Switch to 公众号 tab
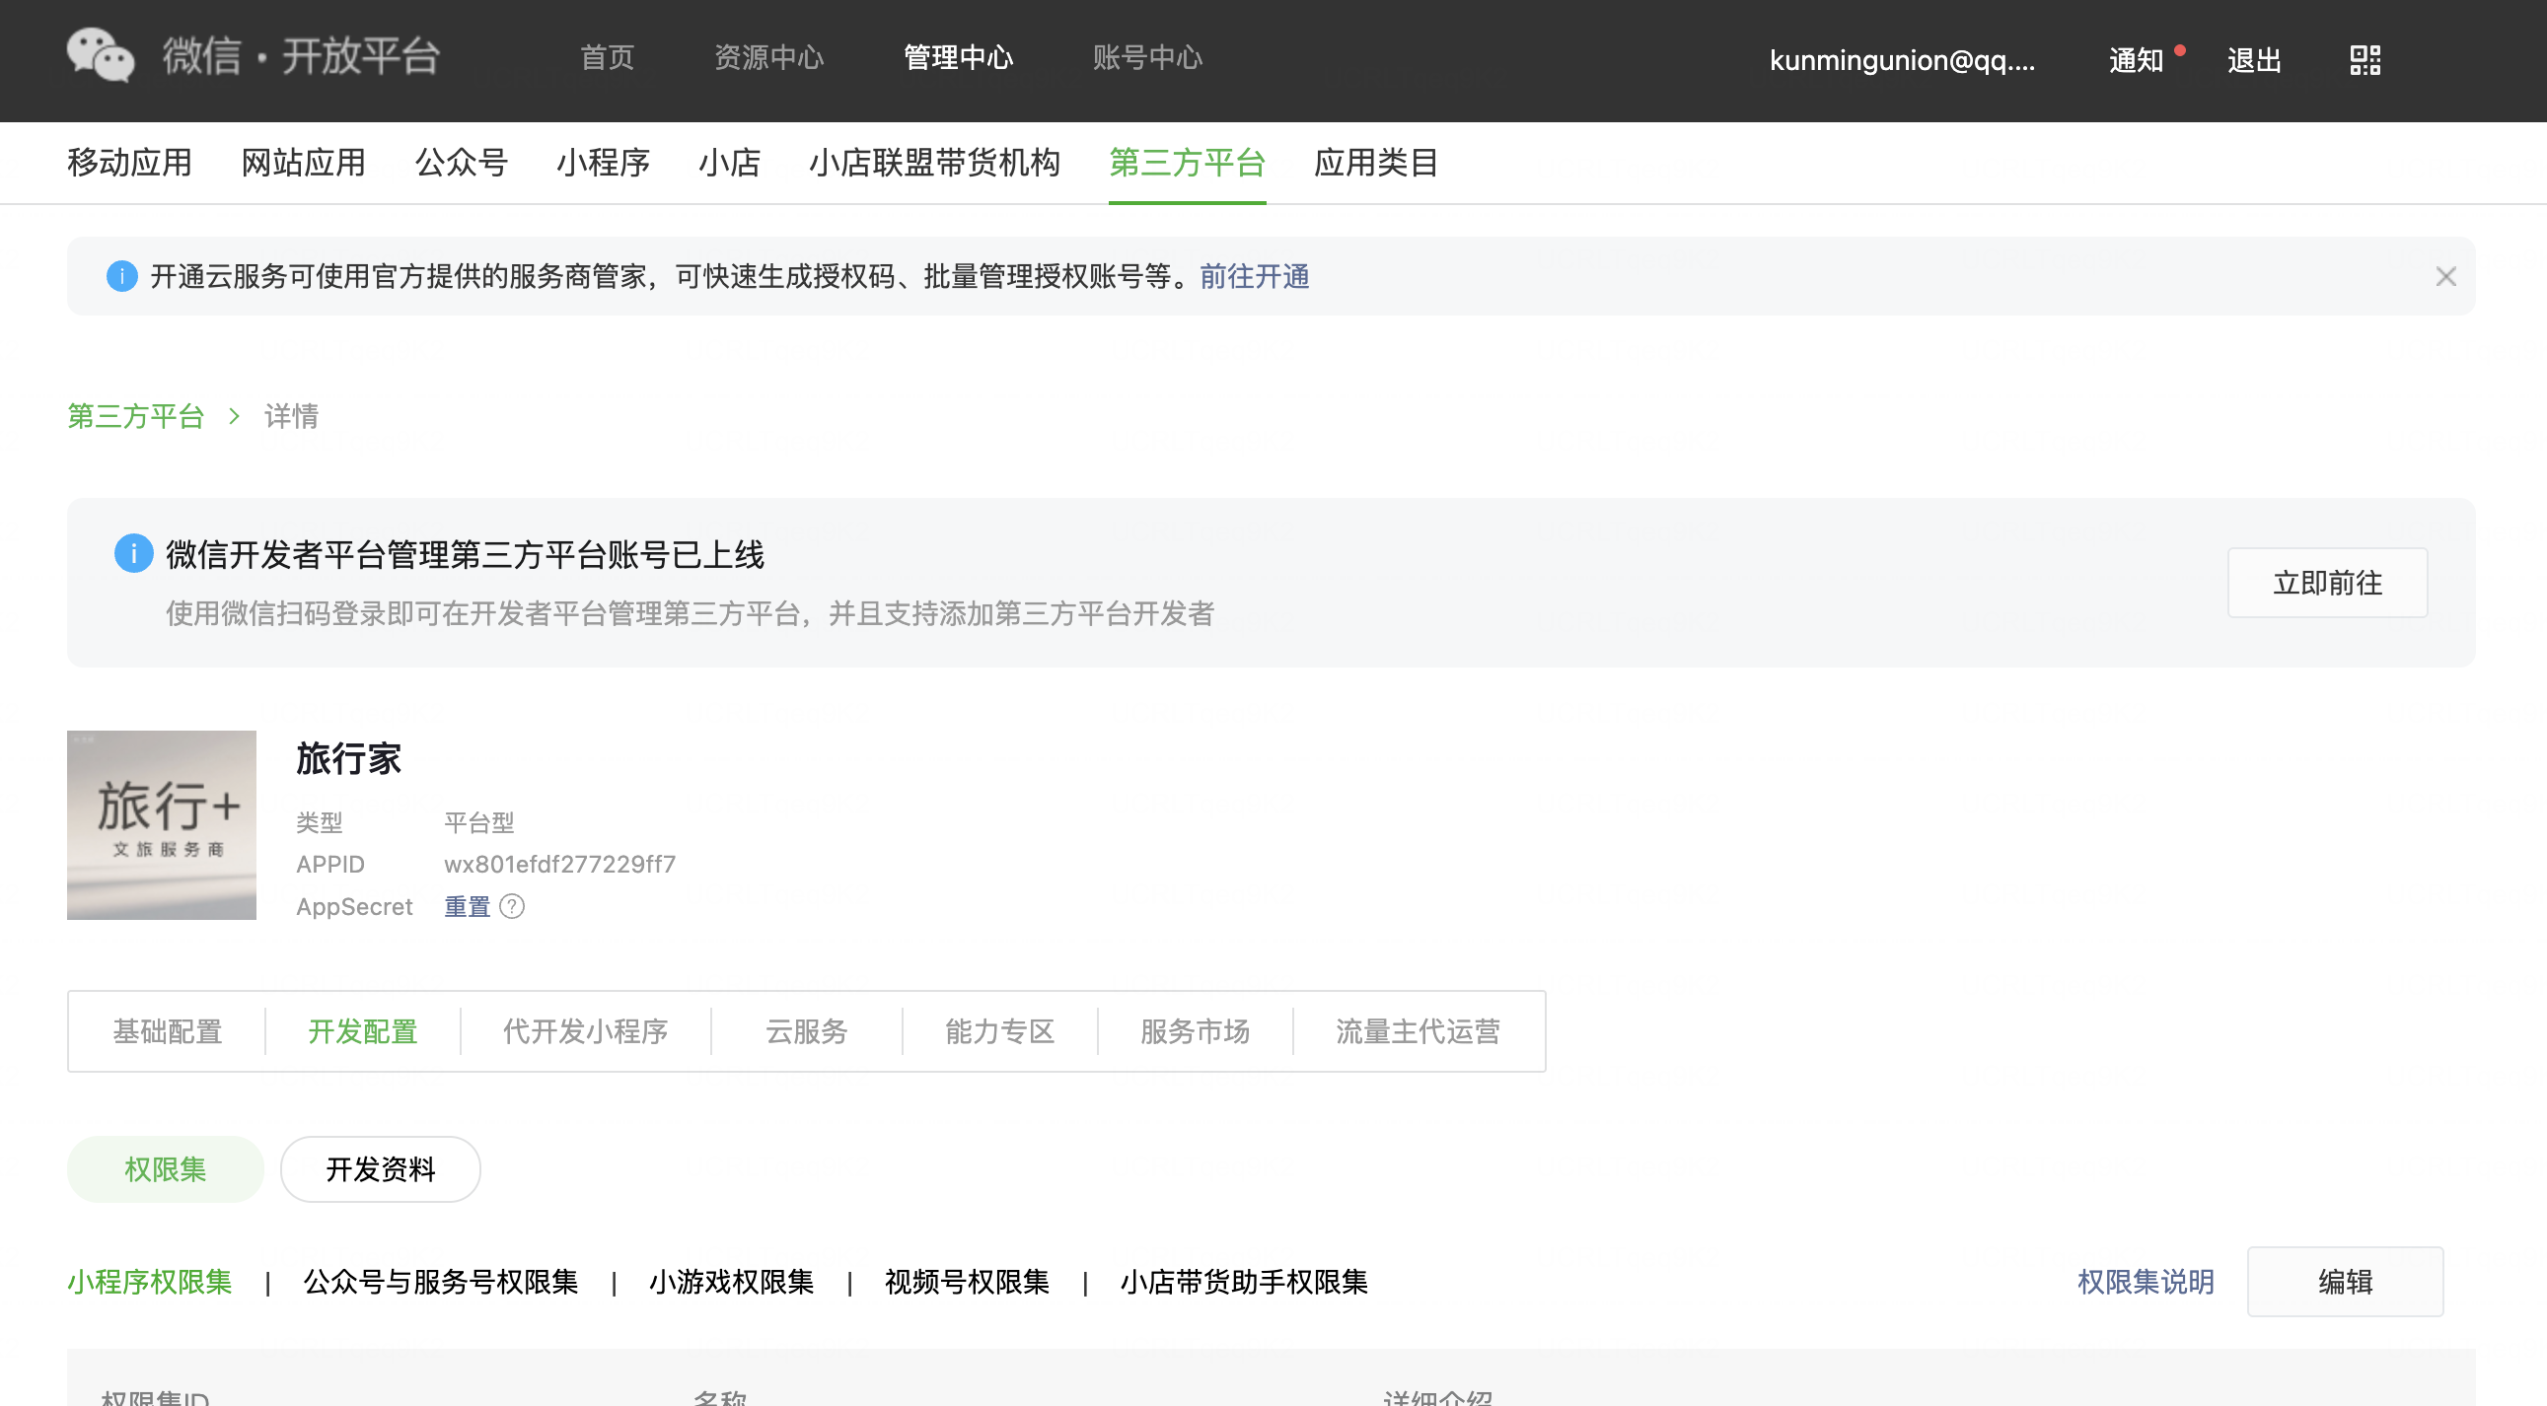2547x1406 pixels. click(461, 162)
